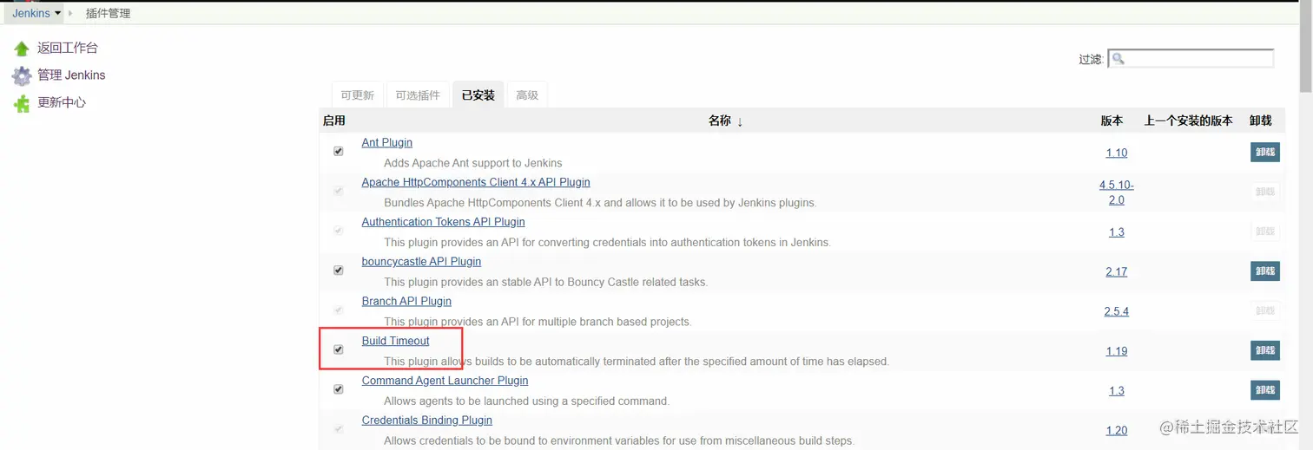
Task: Open Authentication Tokens API Plugin link
Action: pyautogui.click(x=444, y=222)
